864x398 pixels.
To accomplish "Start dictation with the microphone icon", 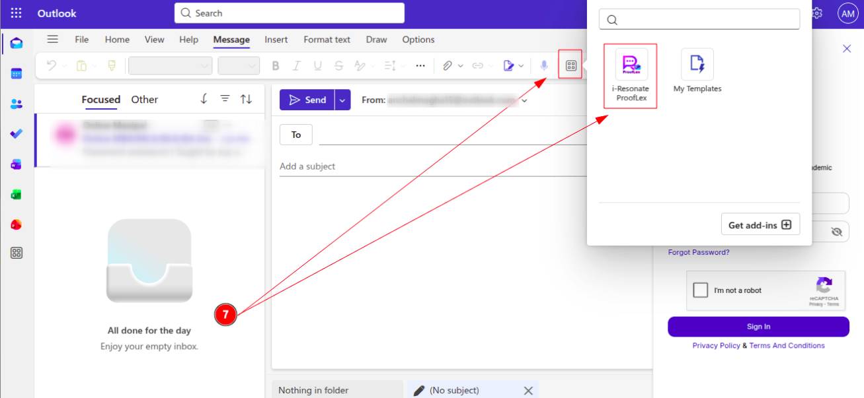I will coord(544,65).
